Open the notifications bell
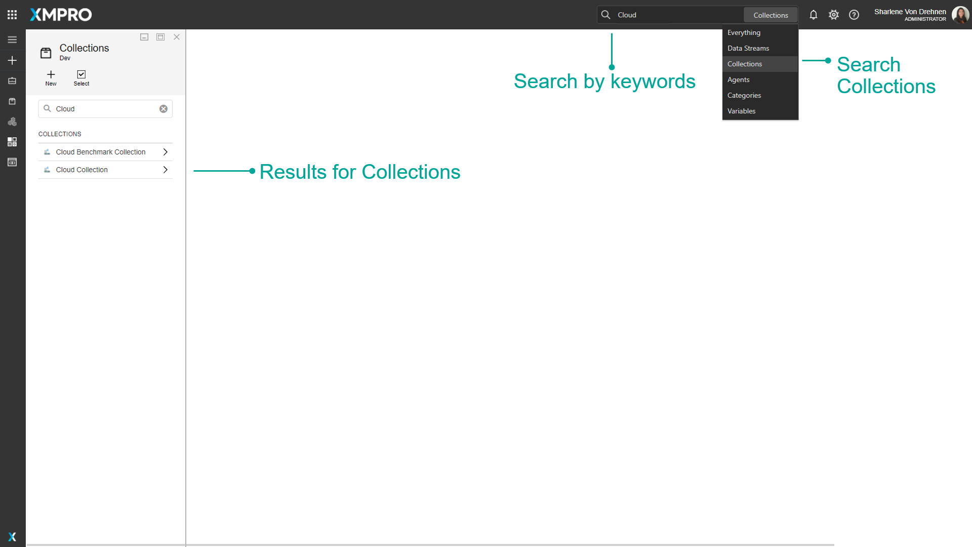This screenshot has width=972, height=547. click(813, 15)
